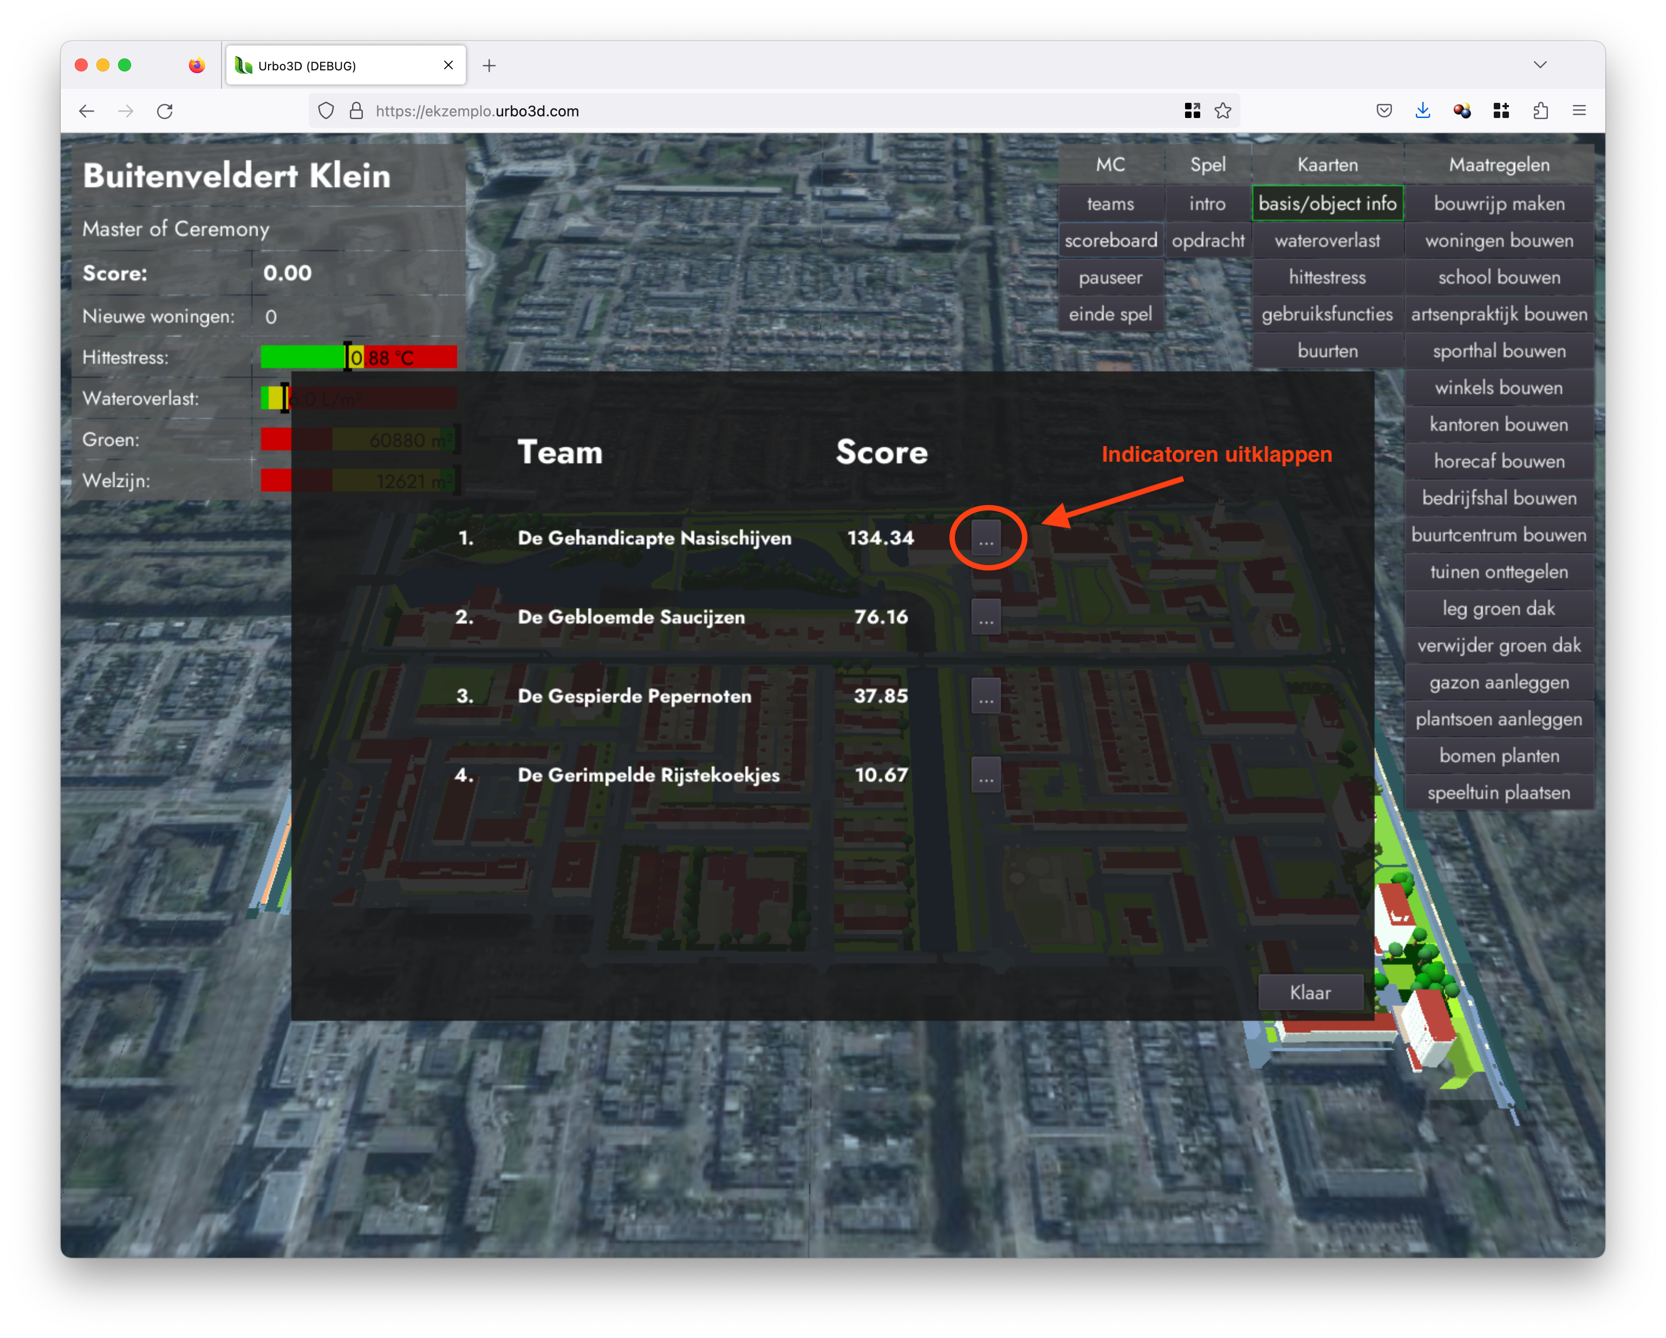1666x1338 pixels.
Task: Expand indicators for De Gerimpelde Rijstekoekjes
Action: coord(986,775)
